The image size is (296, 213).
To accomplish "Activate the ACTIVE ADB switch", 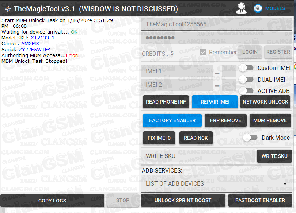I will pyautogui.click(x=246, y=91).
